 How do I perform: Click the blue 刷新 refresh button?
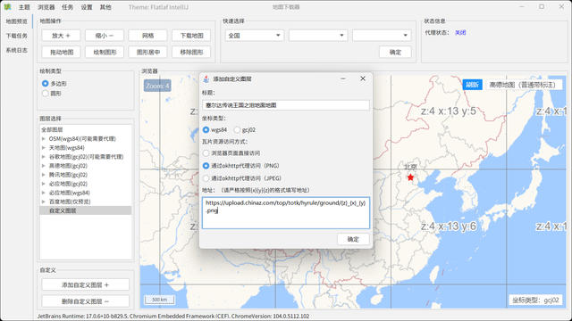472,85
